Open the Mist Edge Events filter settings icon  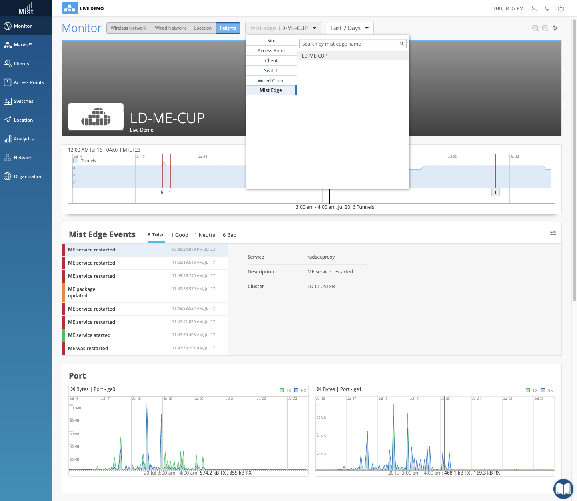tap(553, 233)
